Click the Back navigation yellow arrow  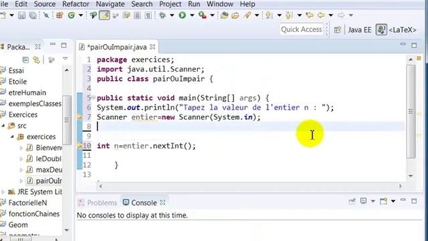(x=321, y=15)
